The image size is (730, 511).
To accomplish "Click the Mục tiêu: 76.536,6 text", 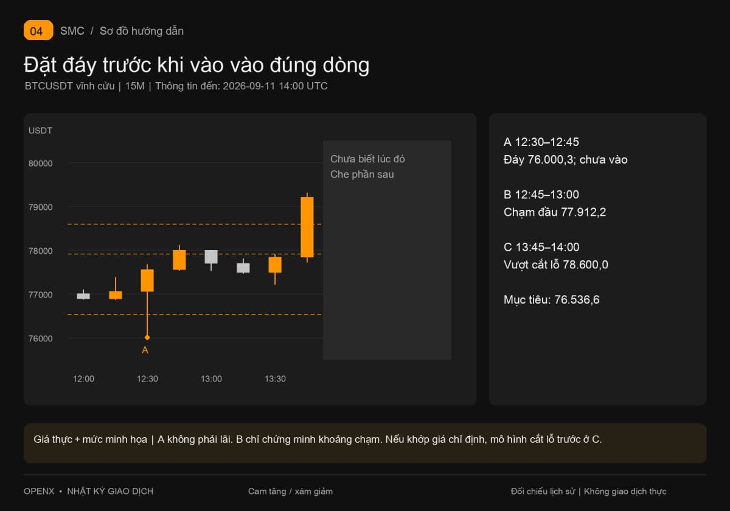I will pos(551,299).
